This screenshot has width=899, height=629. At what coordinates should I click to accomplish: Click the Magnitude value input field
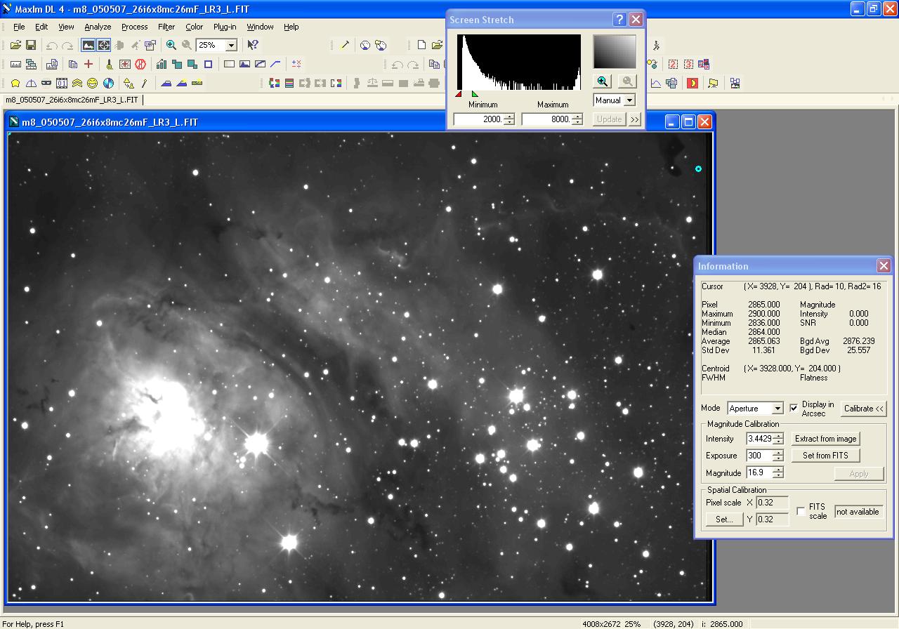pos(759,473)
